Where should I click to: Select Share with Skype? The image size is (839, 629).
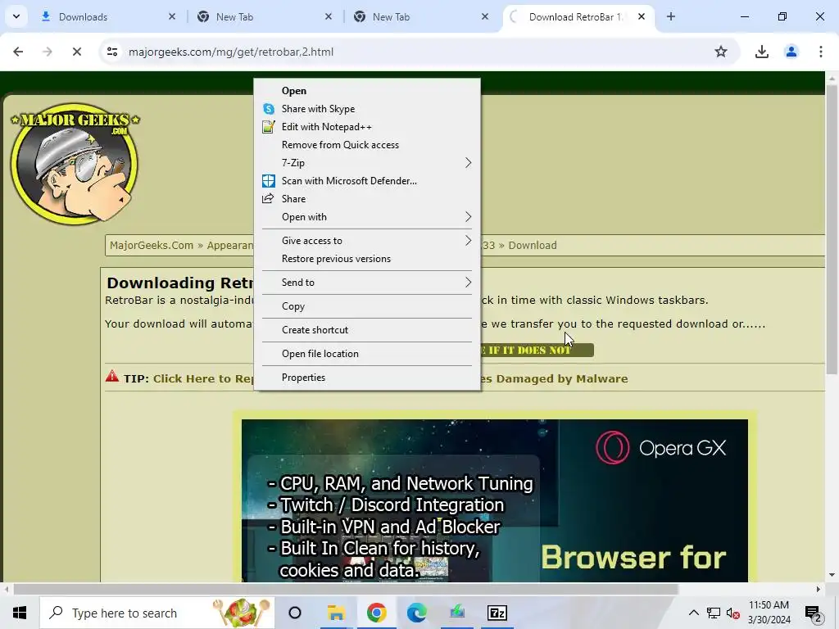(367, 109)
